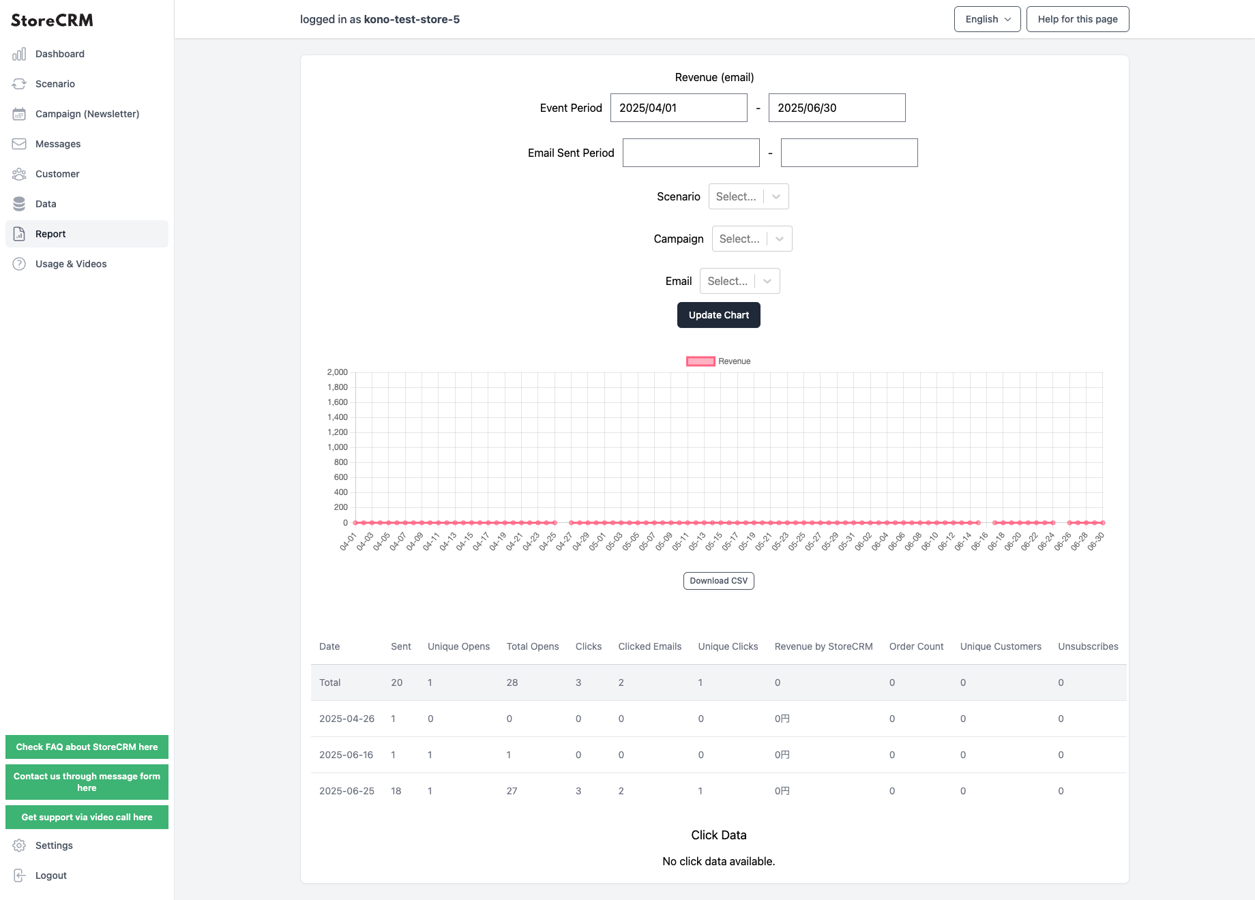Open the Scenario menu item
This screenshot has height=900, width=1255.
pos(87,84)
